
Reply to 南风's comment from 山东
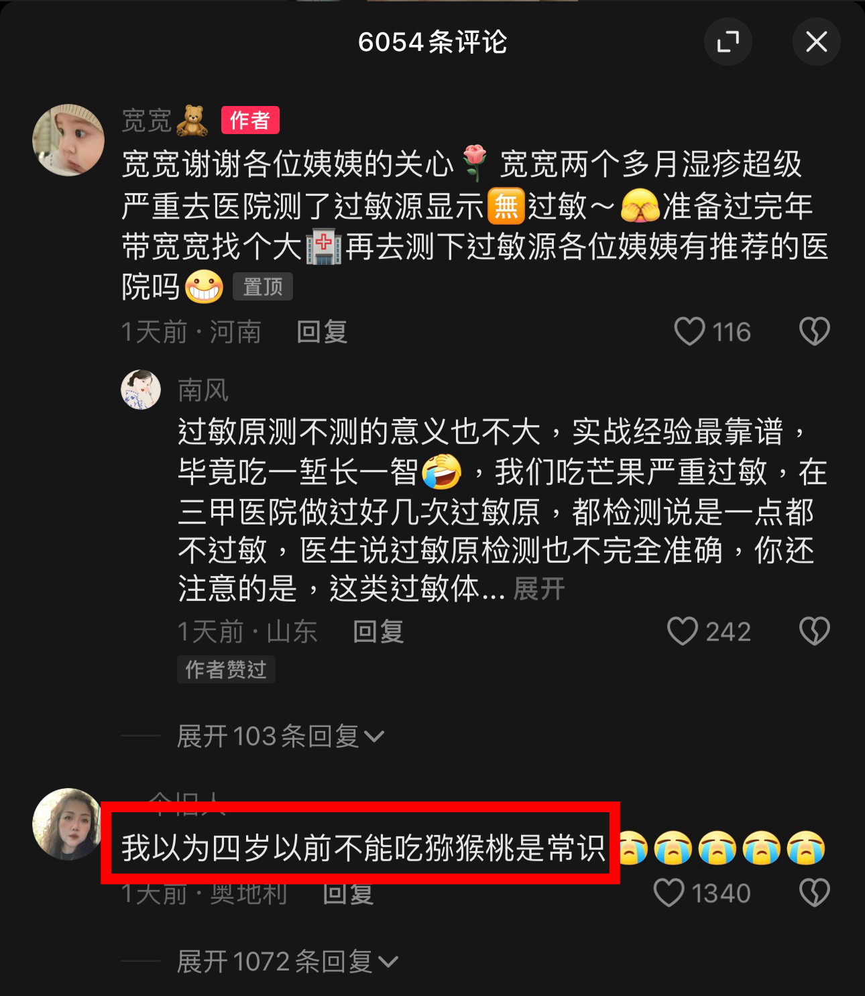pyautogui.click(x=378, y=631)
